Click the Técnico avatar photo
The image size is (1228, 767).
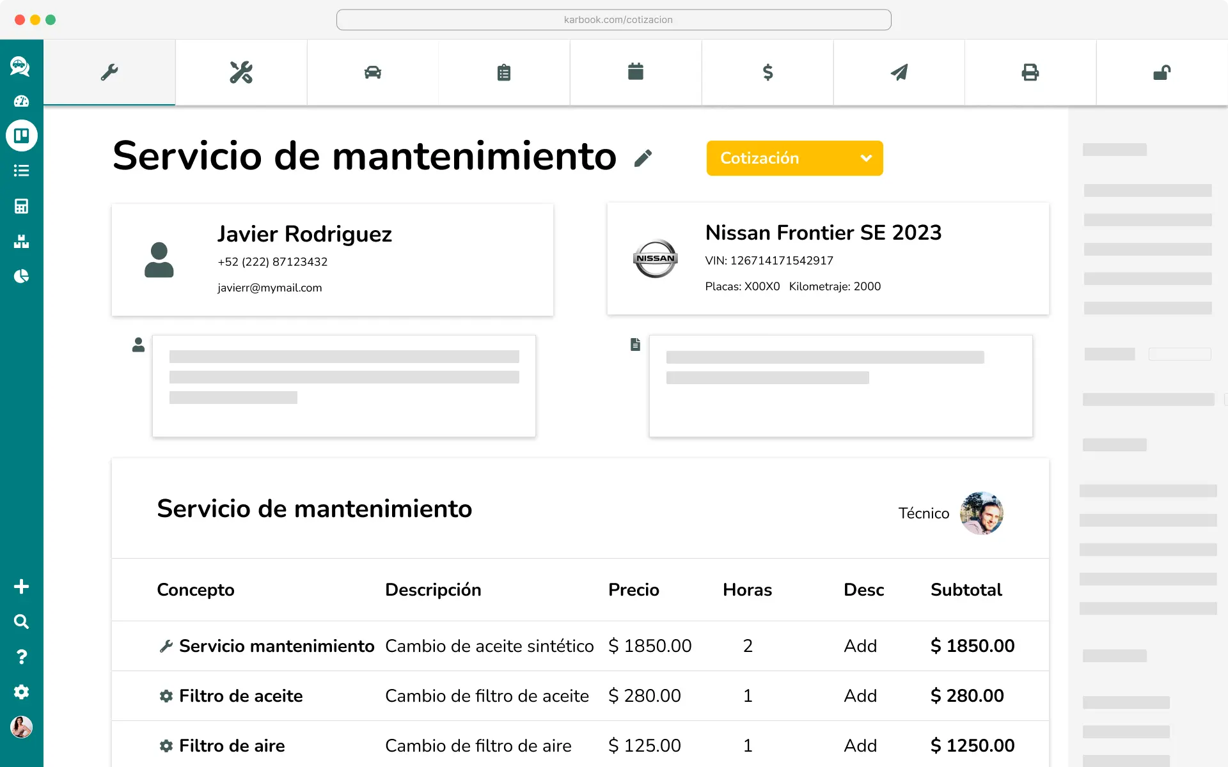[982, 513]
